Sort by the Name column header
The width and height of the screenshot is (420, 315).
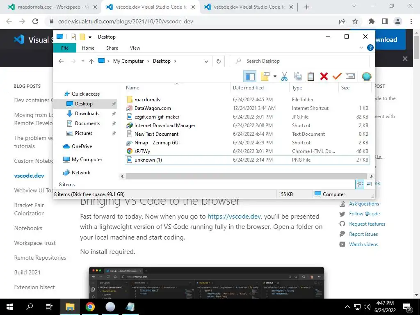point(177,88)
